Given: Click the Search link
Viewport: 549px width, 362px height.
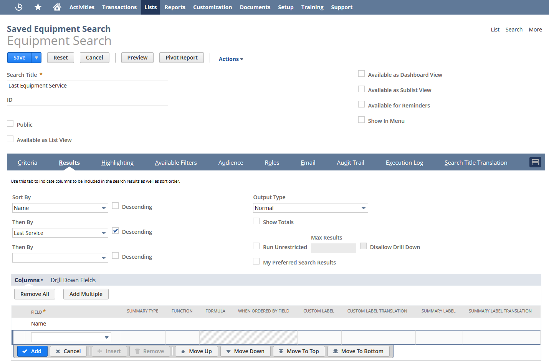Looking at the screenshot, I should tap(514, 30).
